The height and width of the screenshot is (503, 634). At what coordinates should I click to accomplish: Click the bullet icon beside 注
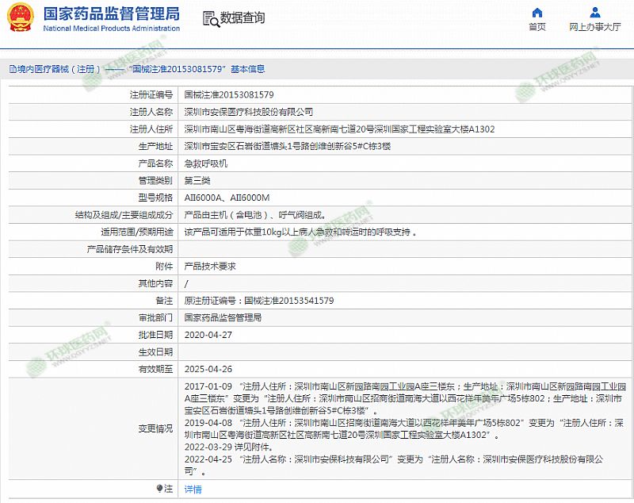161,489
